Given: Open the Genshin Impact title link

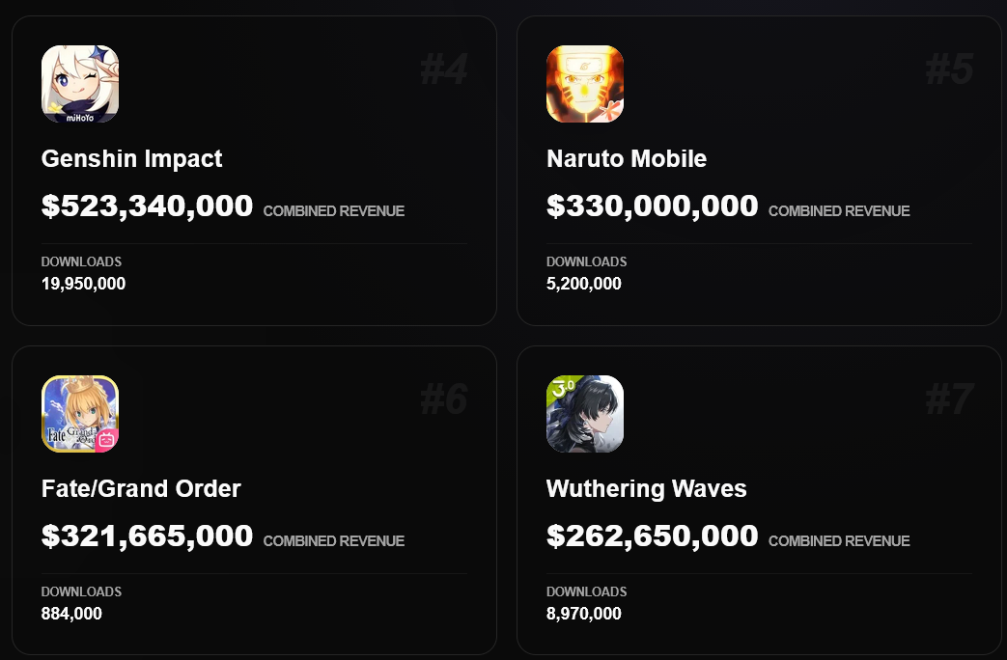Looking at the screenshot, I should [132, 158].
